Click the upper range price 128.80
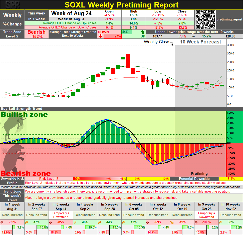The height and width of the screenshot is (235, 243). [230, 36]
